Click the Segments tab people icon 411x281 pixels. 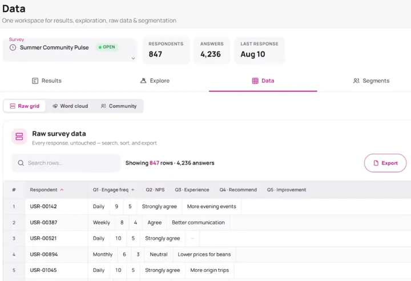356,81
